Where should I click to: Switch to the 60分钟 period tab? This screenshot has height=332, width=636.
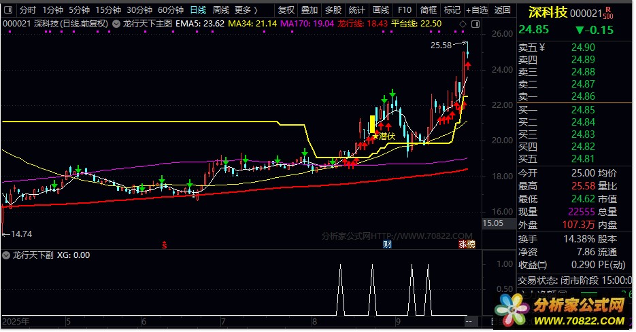pyautogui.click(x=170, y=10)
